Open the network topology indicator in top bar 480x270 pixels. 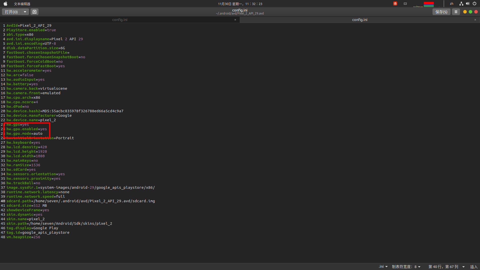point(461,4)
